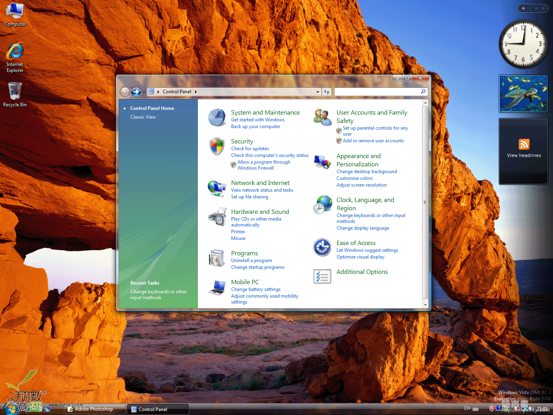Open the Security category heading
Image resolution: width=553 pixels, height=415 pixels.
click(242, 141)
